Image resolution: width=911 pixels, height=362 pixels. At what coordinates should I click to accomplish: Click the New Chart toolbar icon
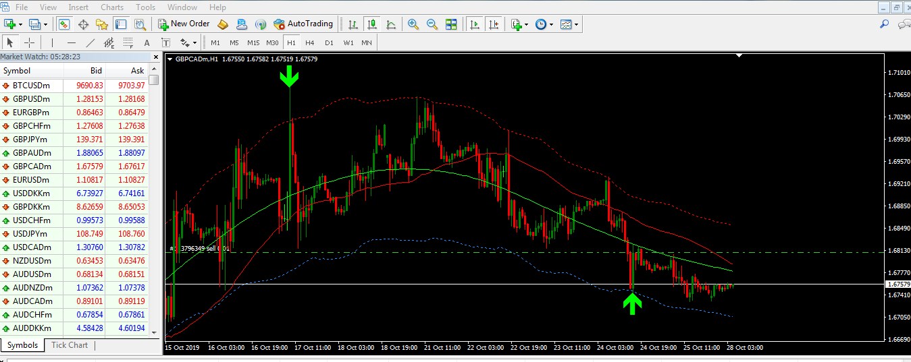pyautogui.click(x=9, y=24)
